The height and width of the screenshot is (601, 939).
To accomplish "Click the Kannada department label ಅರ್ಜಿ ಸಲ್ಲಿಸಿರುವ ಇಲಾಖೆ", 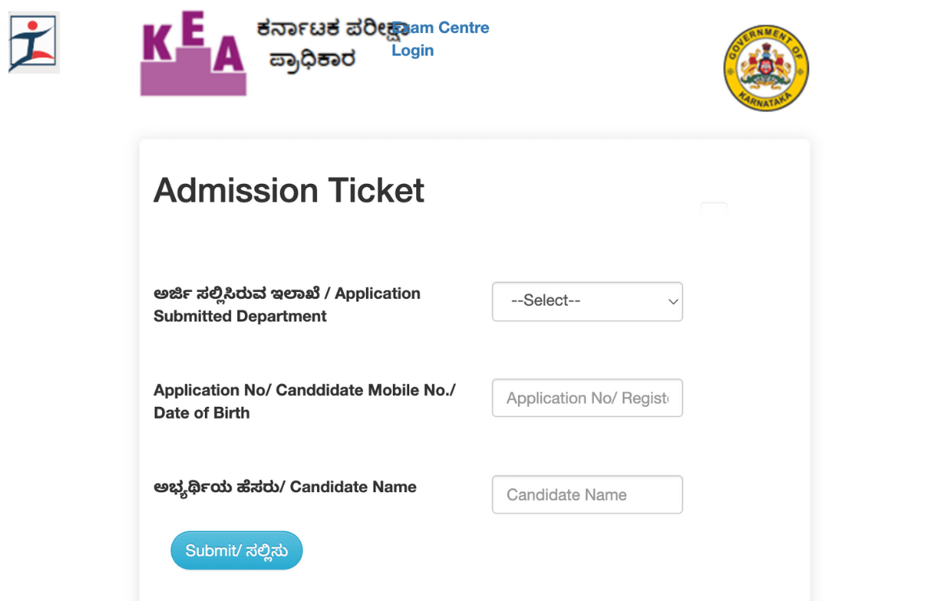I will [x=236, y=293].
